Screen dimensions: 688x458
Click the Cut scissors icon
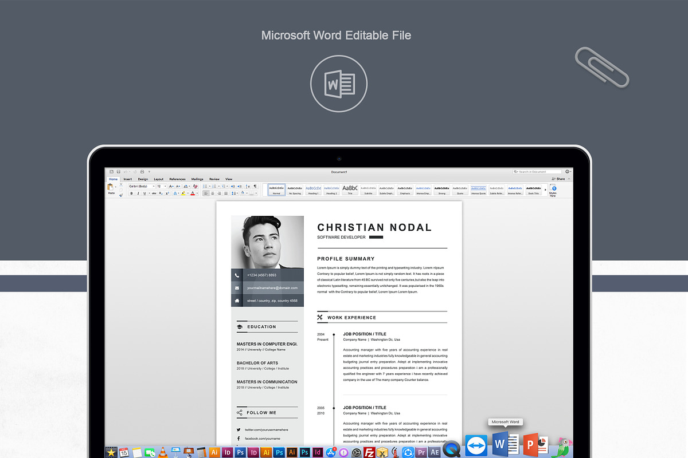click(121, 184)
